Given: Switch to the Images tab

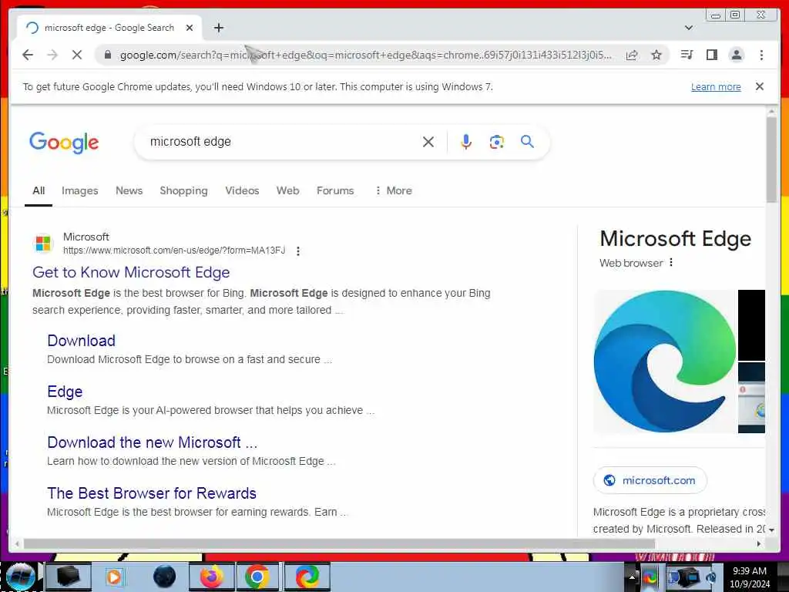Looking at the screenshot, I should click(80, 191).
